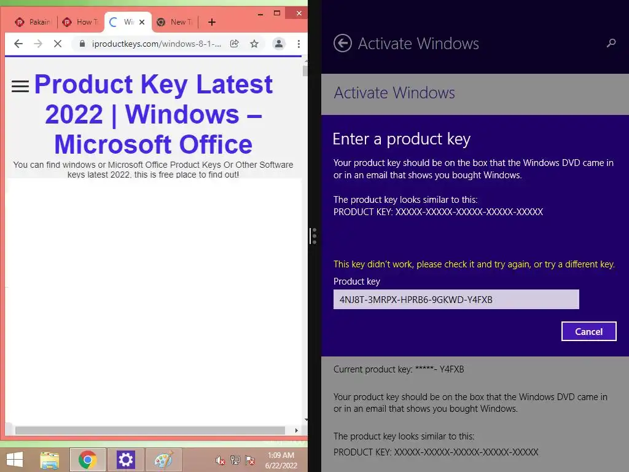Click the 'Enter a product key' heading

point(402,139)
